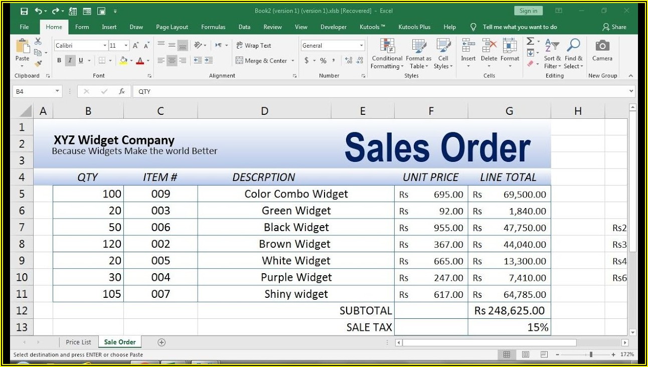Screen dimensions: 648x367
Task: Click the Sign in button
Action: pyautogui.click(x=528, y=11)
